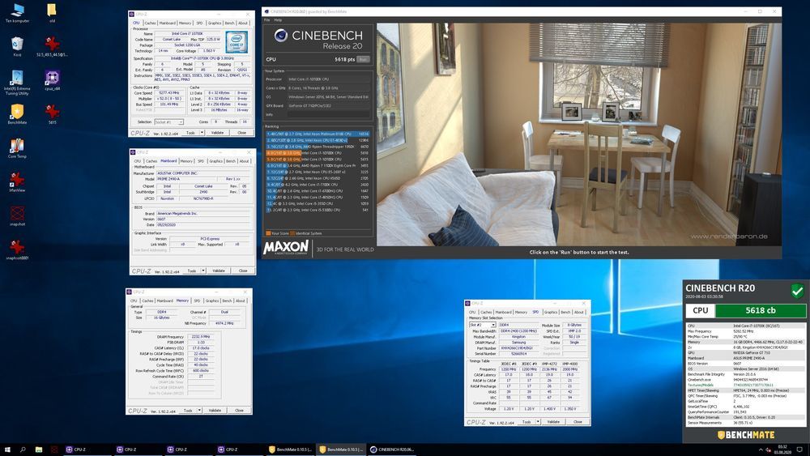The width and height of the screenshot is (810, 456).
Task: Click the green shield checkmark in BenchMate
Action: click(797, 292)
